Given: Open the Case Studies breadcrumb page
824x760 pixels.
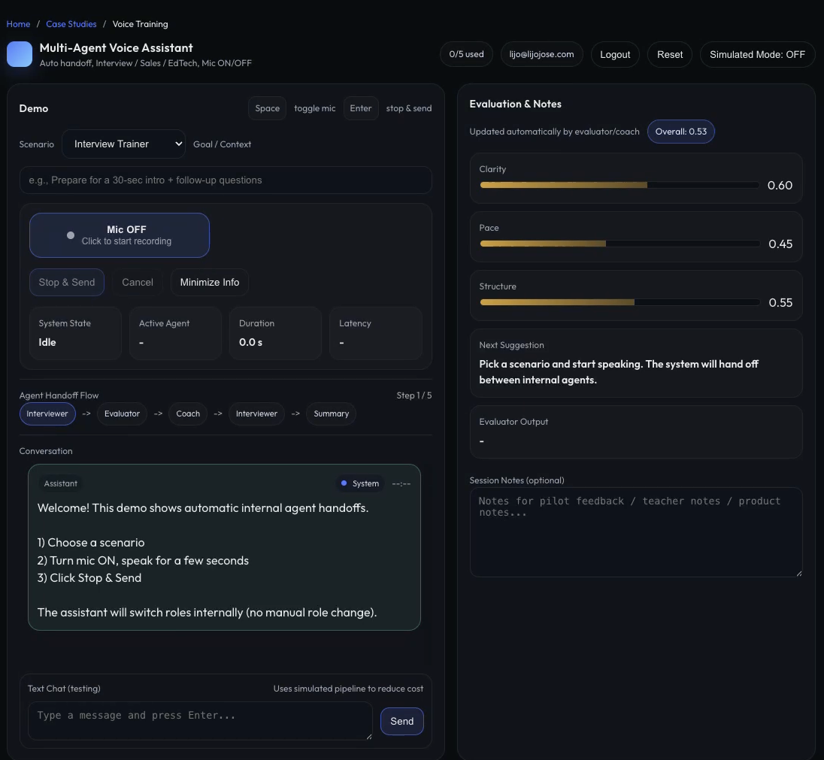Looking at the screenshot, I should (71, 23).
